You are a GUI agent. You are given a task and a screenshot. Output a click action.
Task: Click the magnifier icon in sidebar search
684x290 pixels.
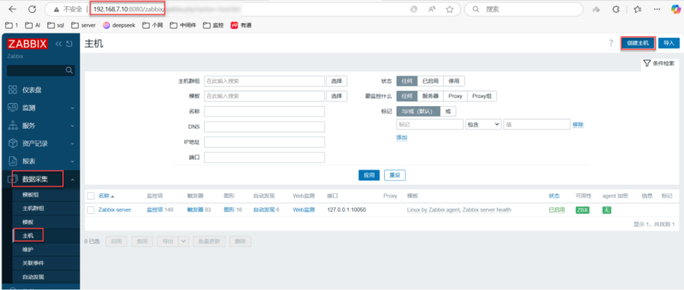pos(69,70)
